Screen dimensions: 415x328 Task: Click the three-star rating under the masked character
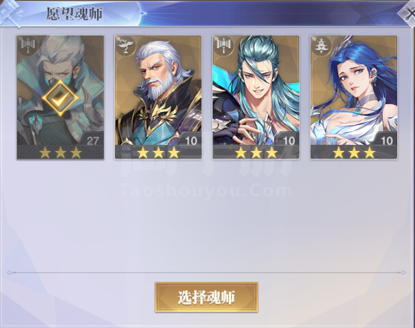click(x=60, y=152)
